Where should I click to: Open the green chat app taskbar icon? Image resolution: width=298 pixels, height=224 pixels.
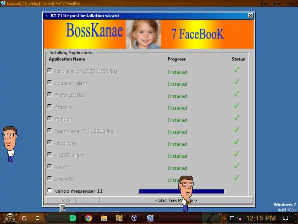coord(73,218)
